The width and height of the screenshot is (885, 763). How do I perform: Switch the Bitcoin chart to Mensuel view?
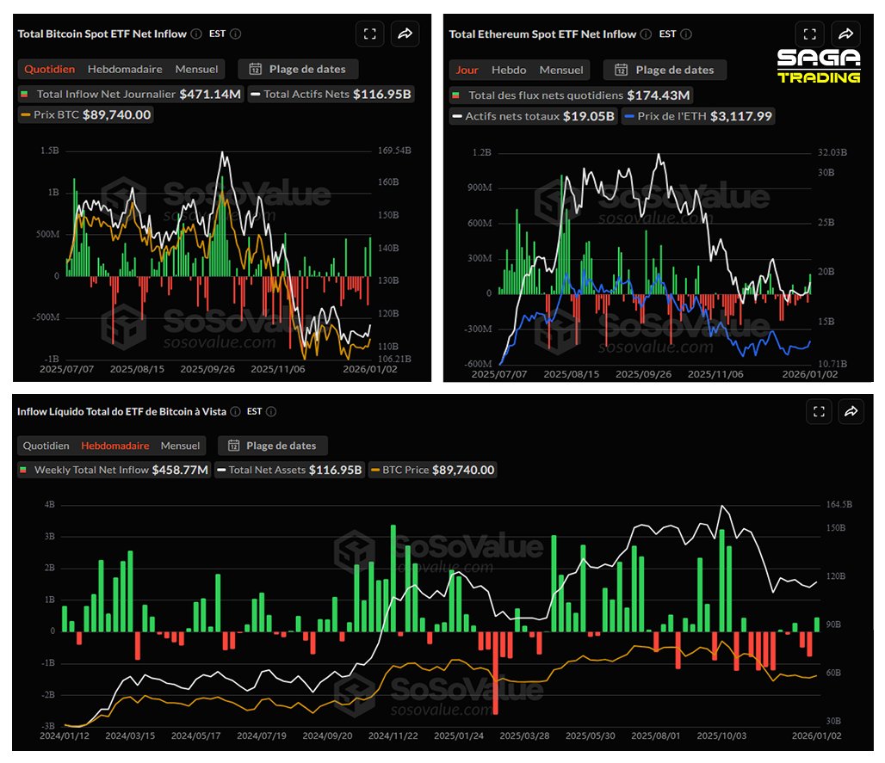tap(195, 69)
